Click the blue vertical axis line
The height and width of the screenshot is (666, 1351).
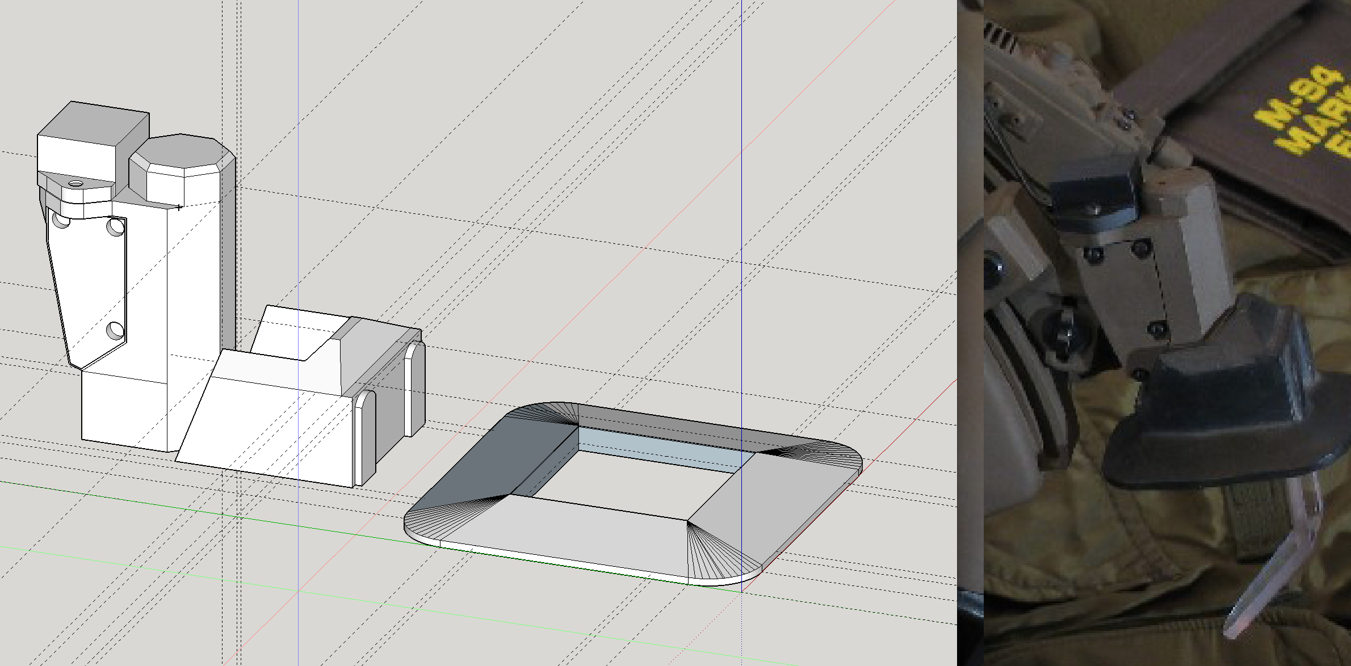pyautogui.click(x=741, y=295)
